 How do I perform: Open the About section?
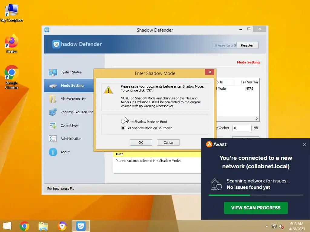point(65,152)
